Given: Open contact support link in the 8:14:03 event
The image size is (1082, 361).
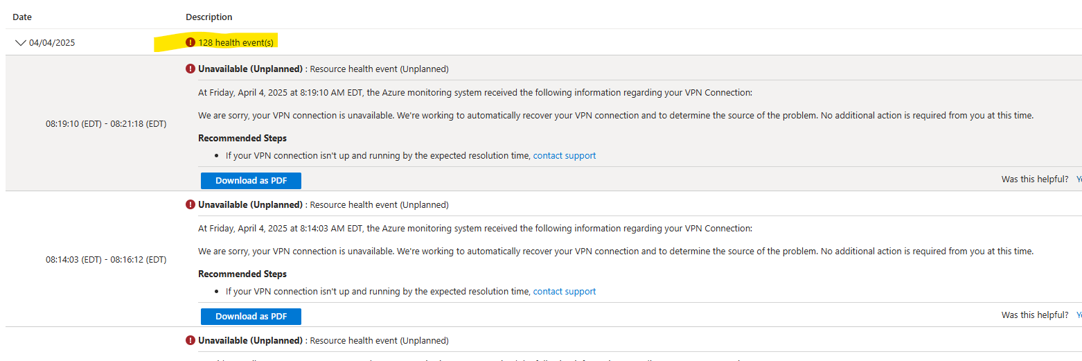Looking at the screenshot, I should pos(564,292).
